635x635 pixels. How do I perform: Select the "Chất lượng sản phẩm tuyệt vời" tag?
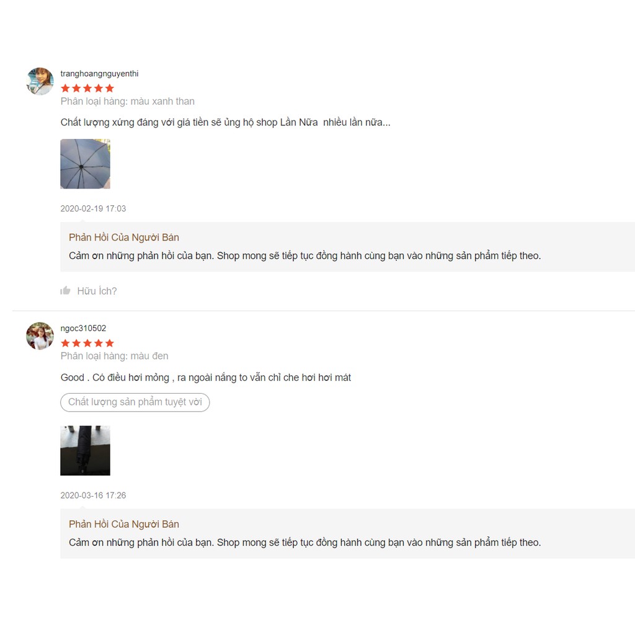[135, 402]
